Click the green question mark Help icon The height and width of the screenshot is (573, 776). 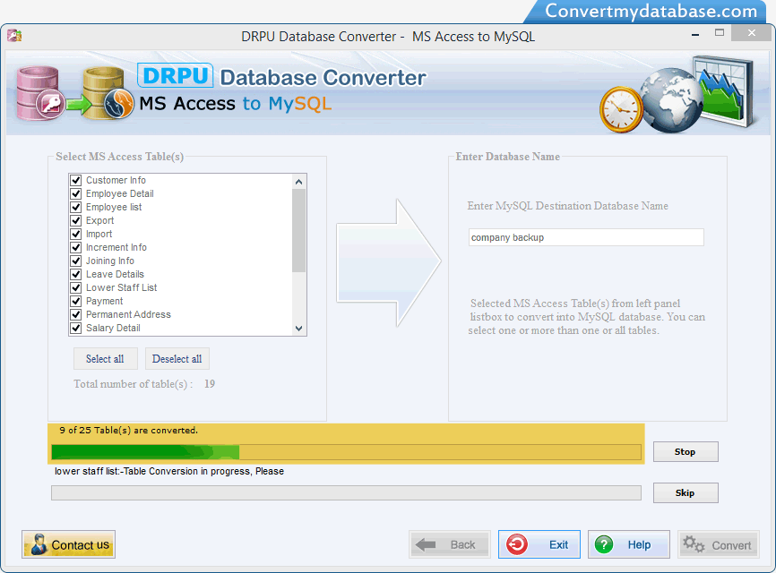(604, 544)
